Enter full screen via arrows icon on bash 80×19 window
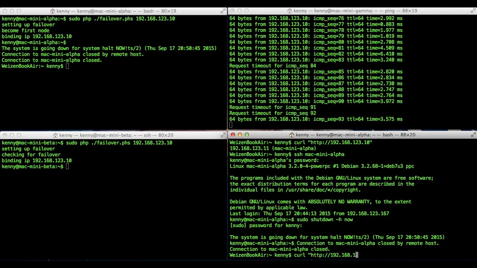 (x=224, y=11)
